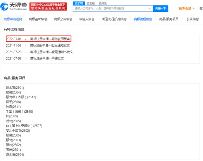Select the 防水服(2501) item
This screenshot has width=203, height=161.
15,87
